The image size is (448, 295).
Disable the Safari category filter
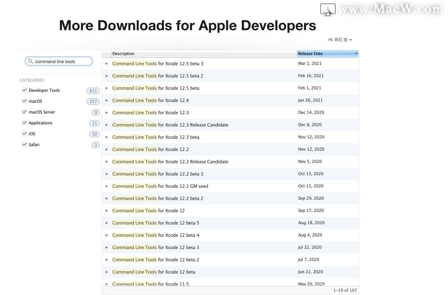coord(24,144)
